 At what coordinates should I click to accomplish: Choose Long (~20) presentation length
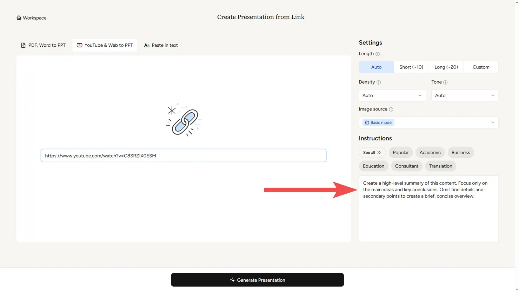coord(446,67)
